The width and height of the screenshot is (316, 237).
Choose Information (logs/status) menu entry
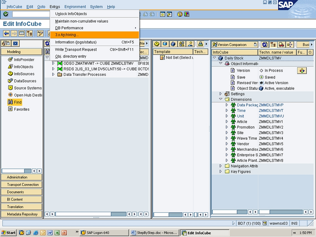point(94,42)
